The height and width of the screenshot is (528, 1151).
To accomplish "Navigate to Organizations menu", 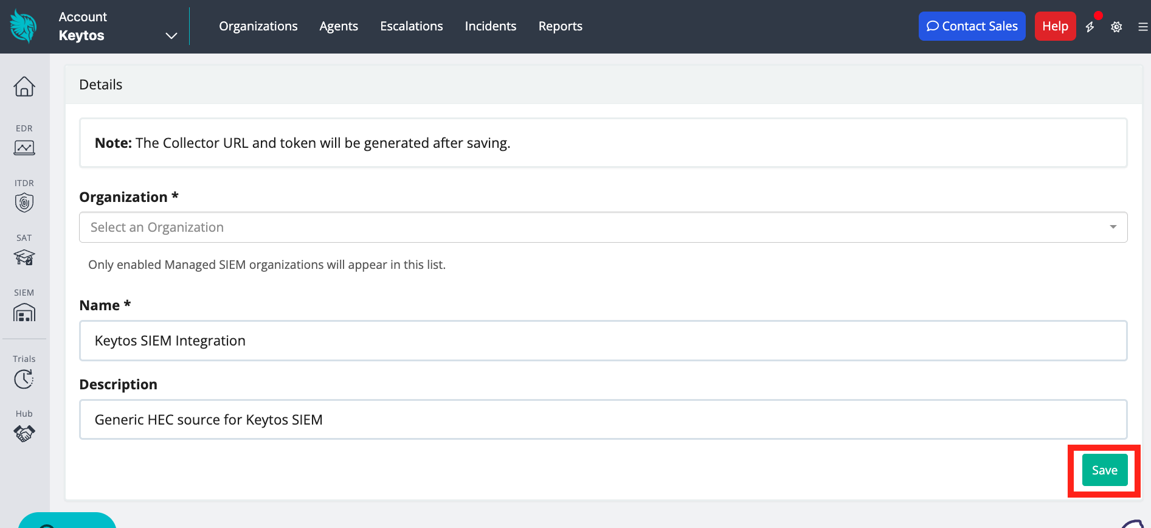I will (258, 26).
